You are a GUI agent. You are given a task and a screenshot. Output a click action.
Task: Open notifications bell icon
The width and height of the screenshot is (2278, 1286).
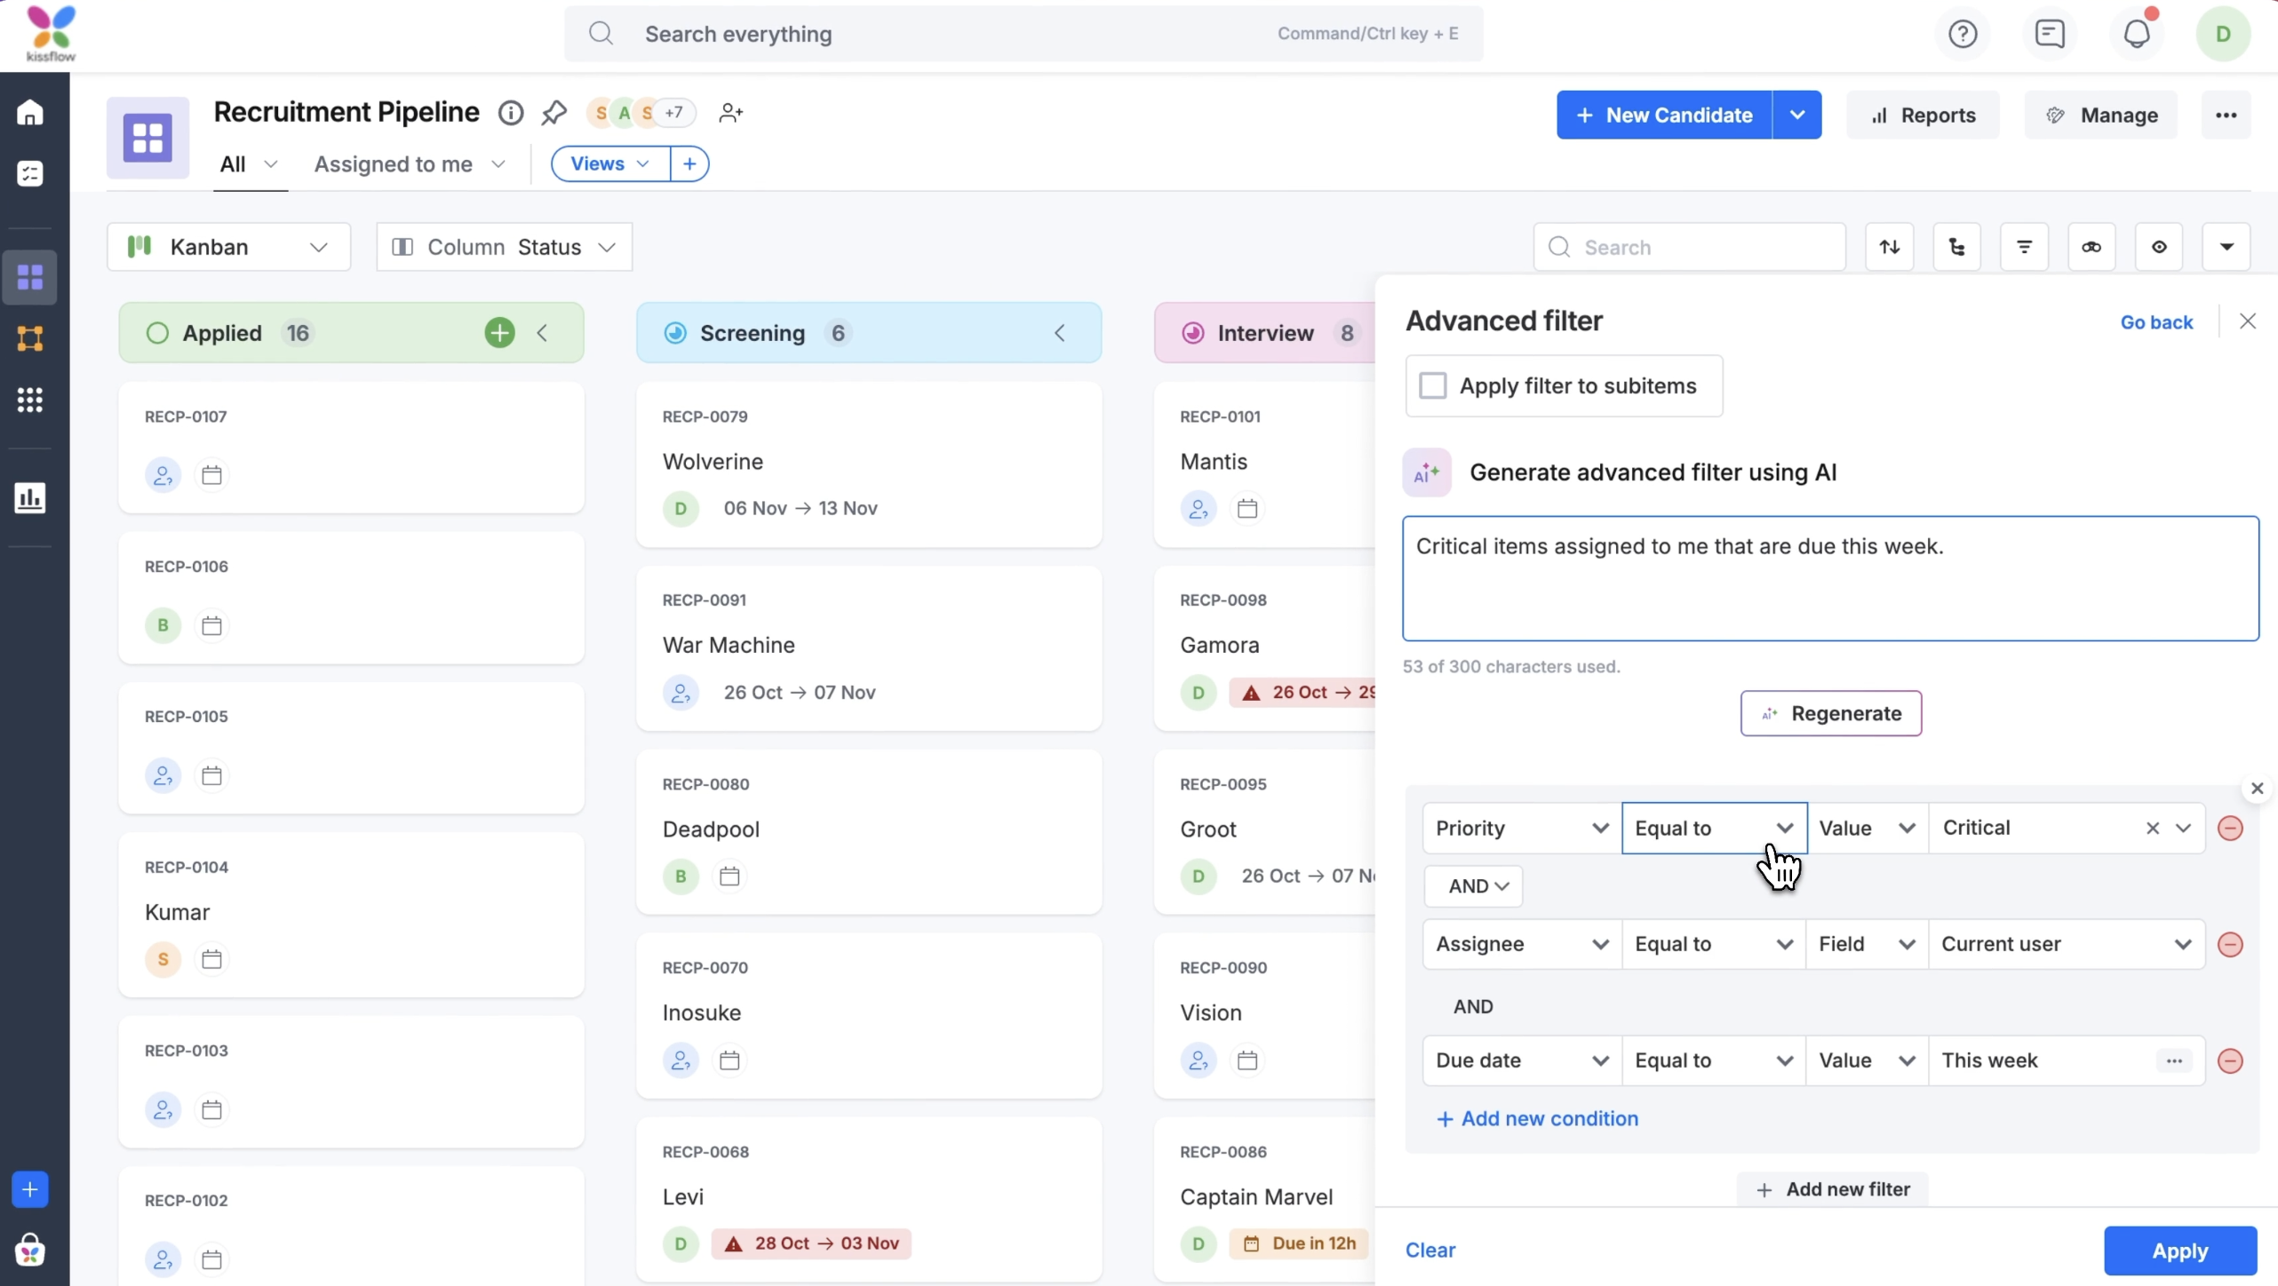pyautogui.click(x=2137, y=34)
